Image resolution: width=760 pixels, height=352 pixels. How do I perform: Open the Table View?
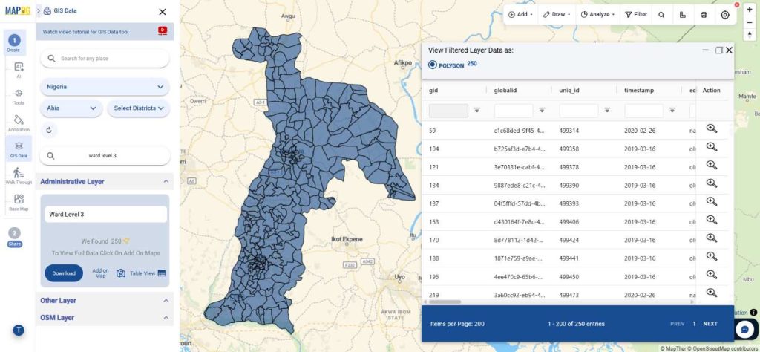pyautogui.click(x=148, y=273)
